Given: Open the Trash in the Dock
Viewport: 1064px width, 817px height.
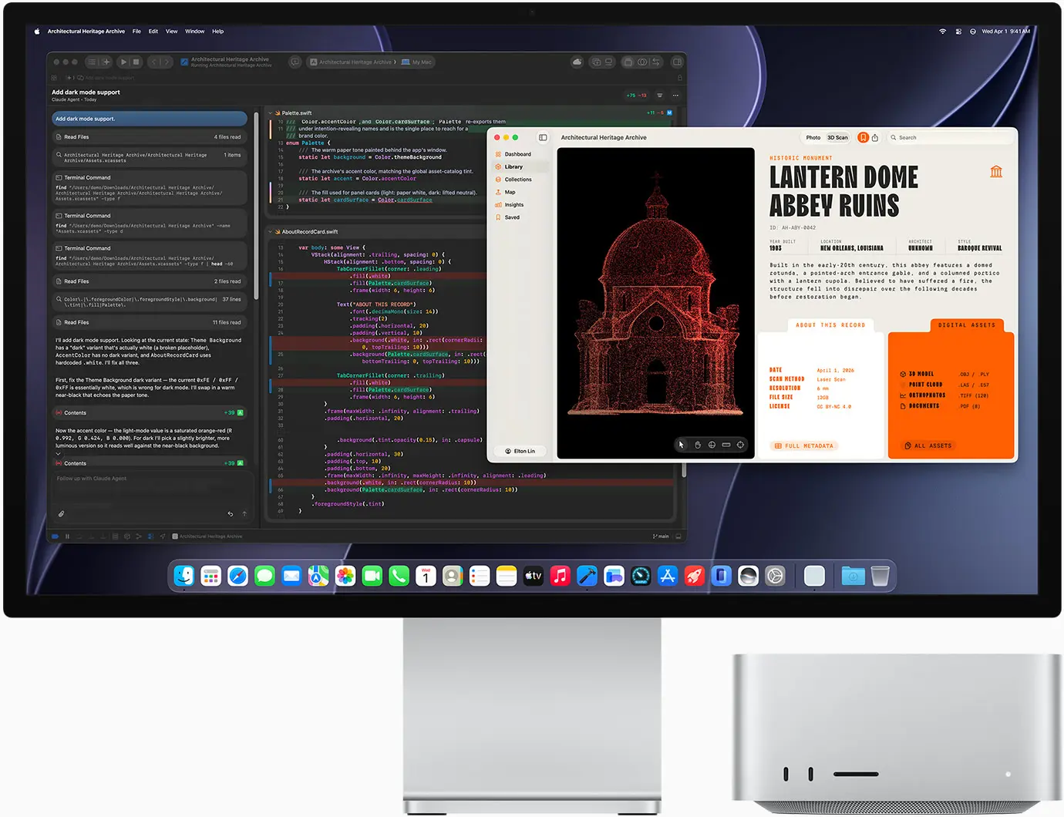Looking at the screenshot, I should [x=880, y=576].
